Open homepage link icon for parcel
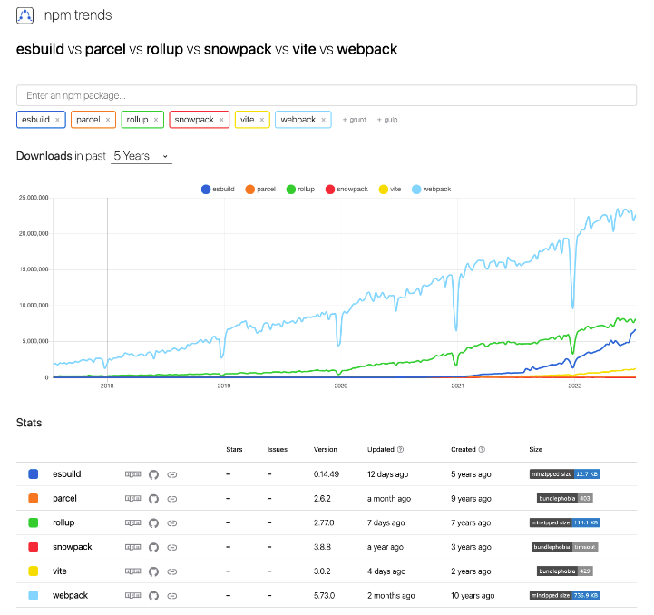 (x=171, y=499)
